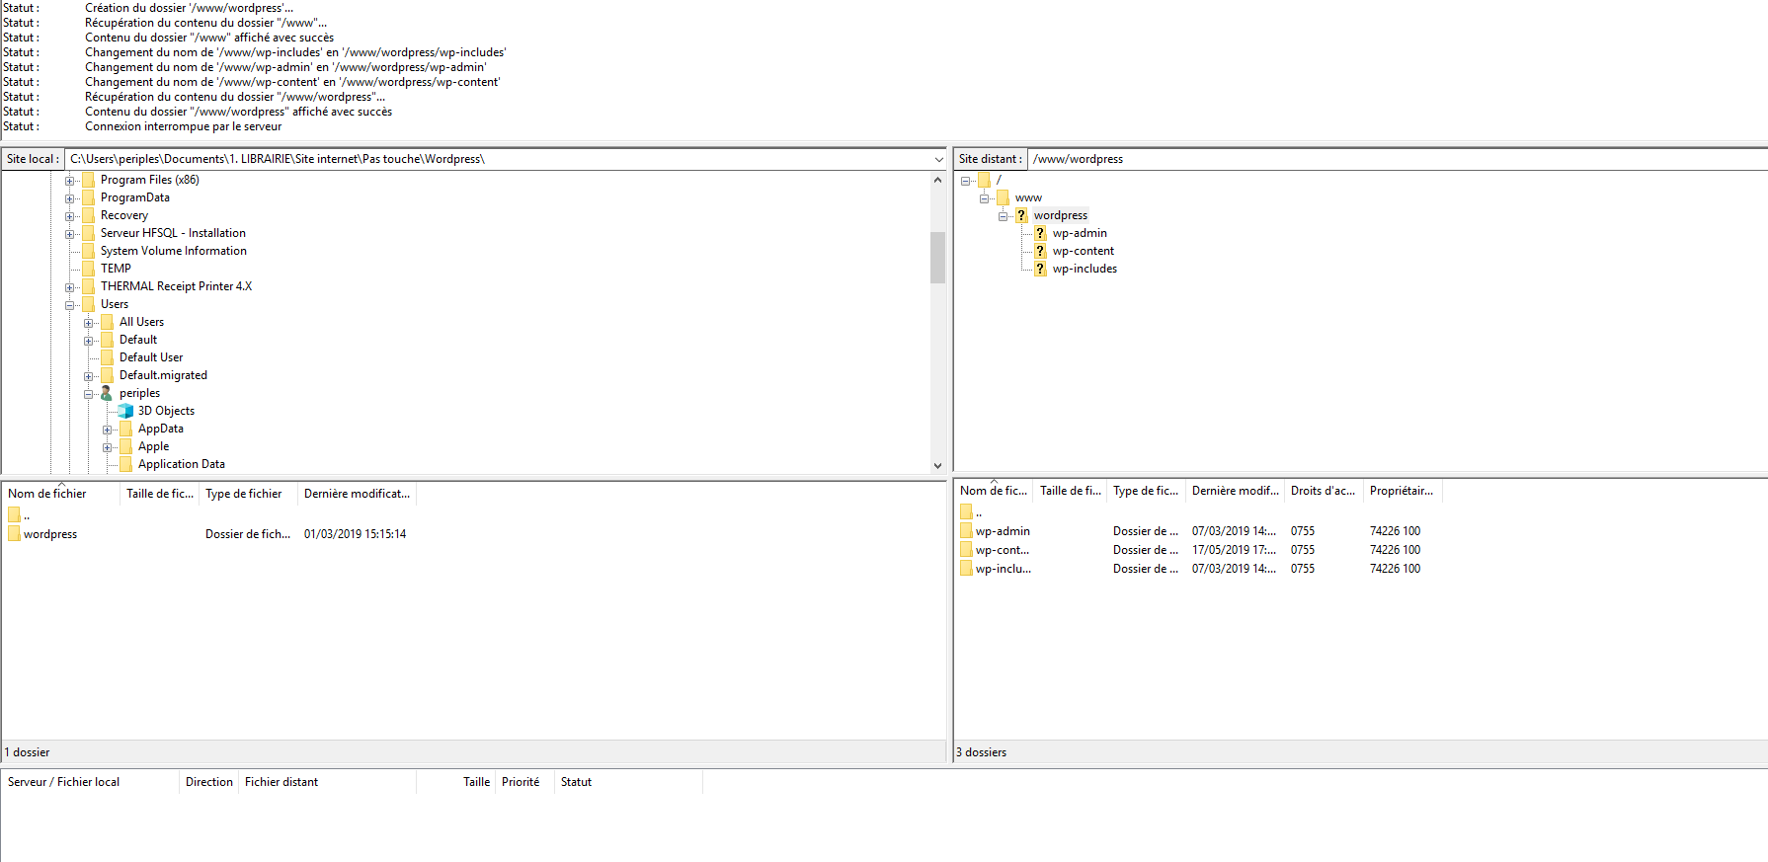Open the local site path dropdown
Viewport: 1768px width, 862px height.
pyautogui.click(x=938, y=159)
